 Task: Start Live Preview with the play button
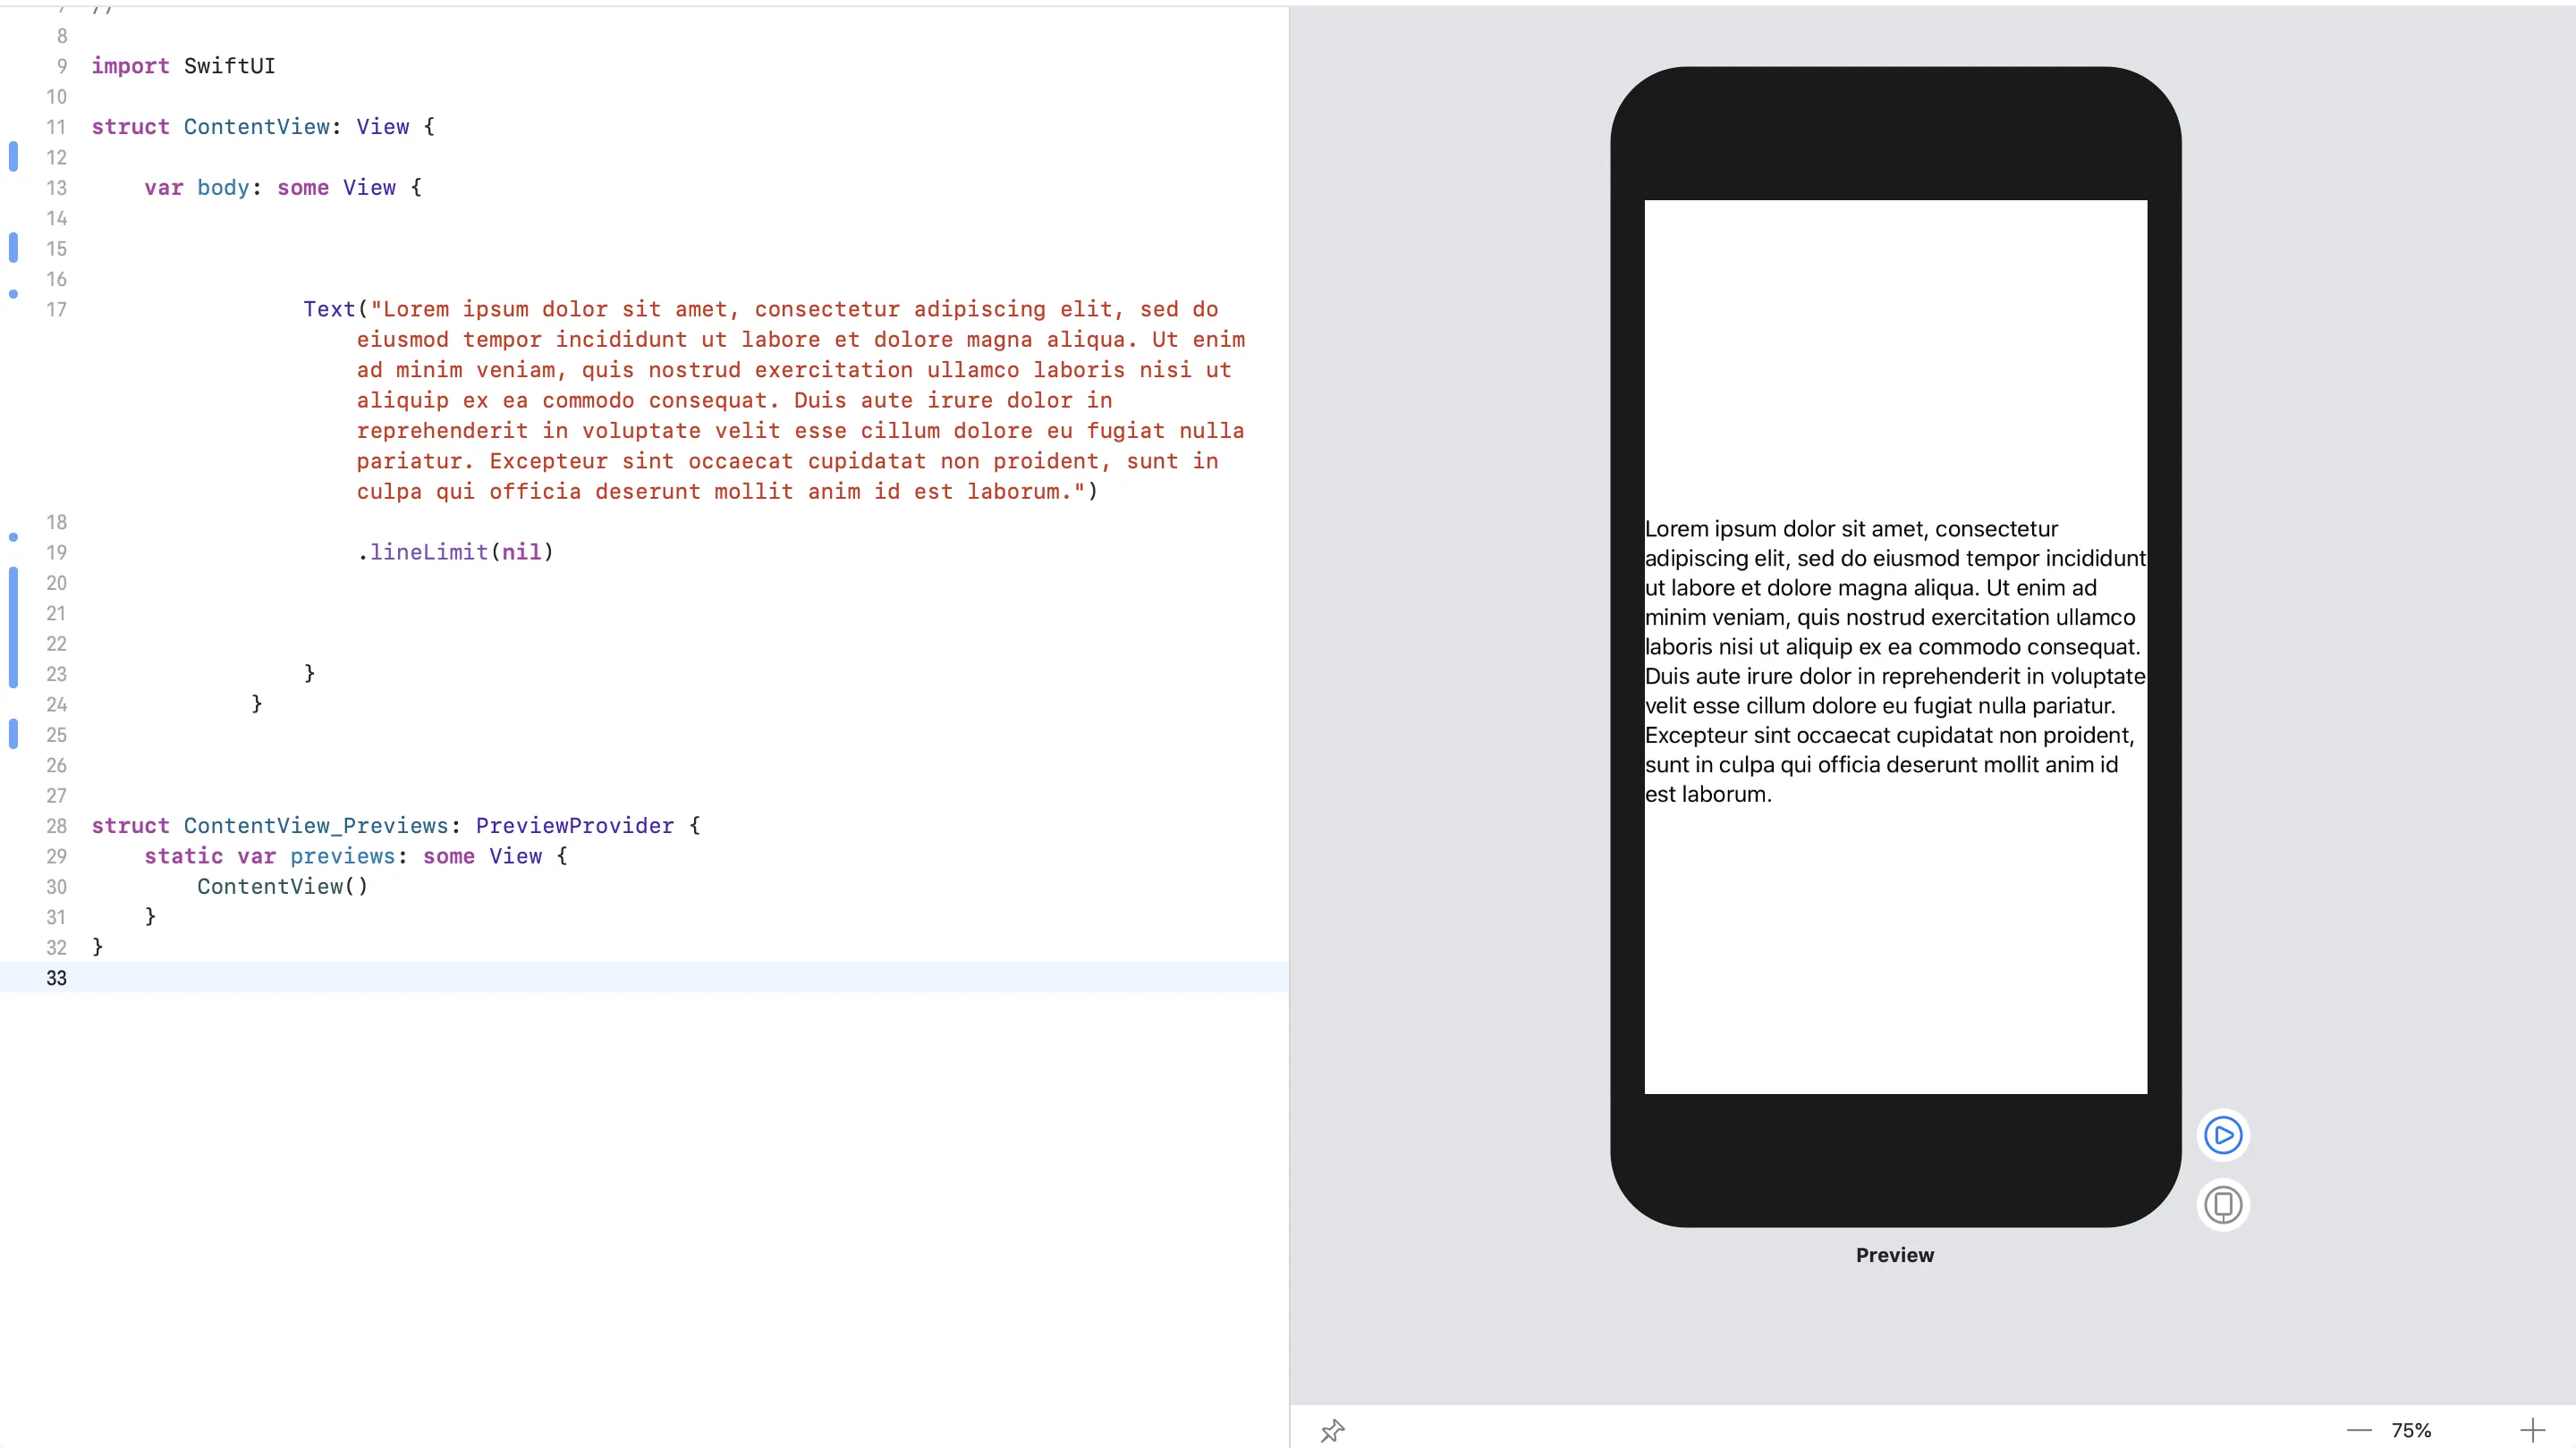[x=2222, y=1135]
